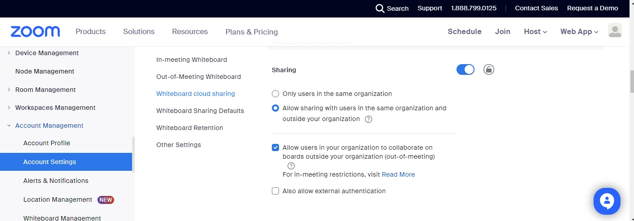Screen dimensions: 634x221
Task: Expand the Device Management section
Action: point(9,53)
